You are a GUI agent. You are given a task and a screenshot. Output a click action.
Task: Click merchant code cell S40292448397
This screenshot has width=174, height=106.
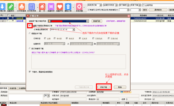[145, 18]
